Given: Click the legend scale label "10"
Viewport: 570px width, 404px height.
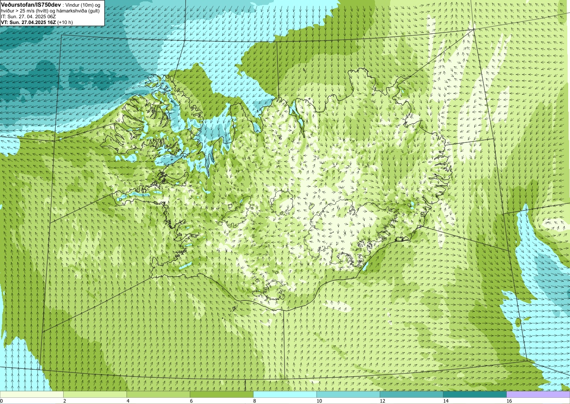Looking at the screenshot, I should pos(319,401).
